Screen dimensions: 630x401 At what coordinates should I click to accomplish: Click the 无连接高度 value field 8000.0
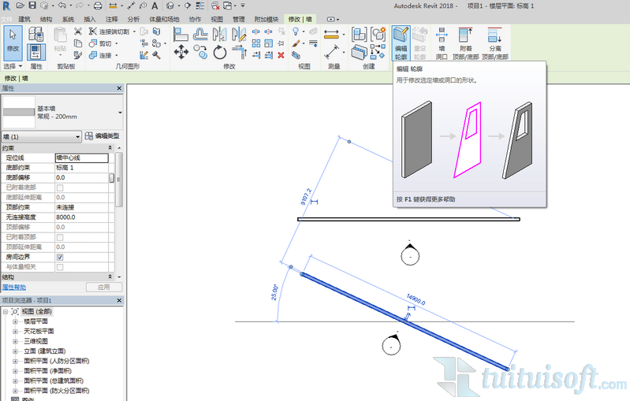click(x=84, y=217)
